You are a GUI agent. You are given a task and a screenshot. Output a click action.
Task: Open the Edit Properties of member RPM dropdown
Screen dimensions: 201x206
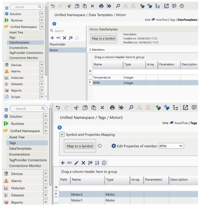(181, 146)
